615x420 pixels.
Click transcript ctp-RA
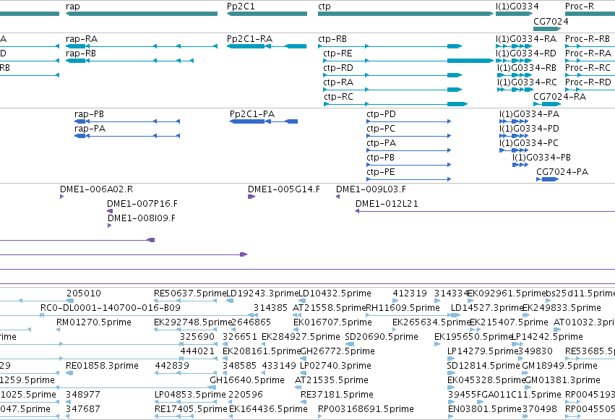click(338, 82)
